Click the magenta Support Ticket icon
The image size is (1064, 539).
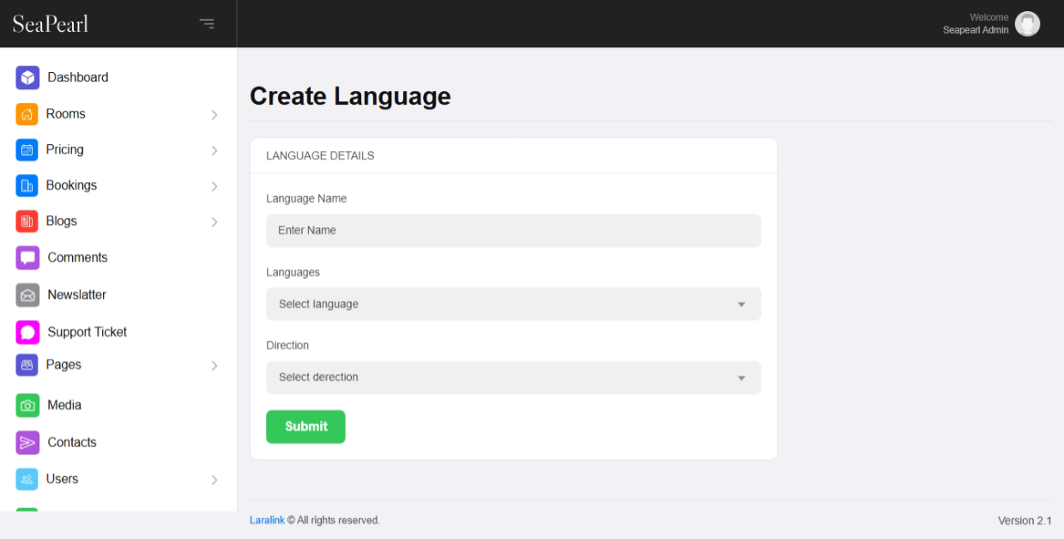click(27, 332)
